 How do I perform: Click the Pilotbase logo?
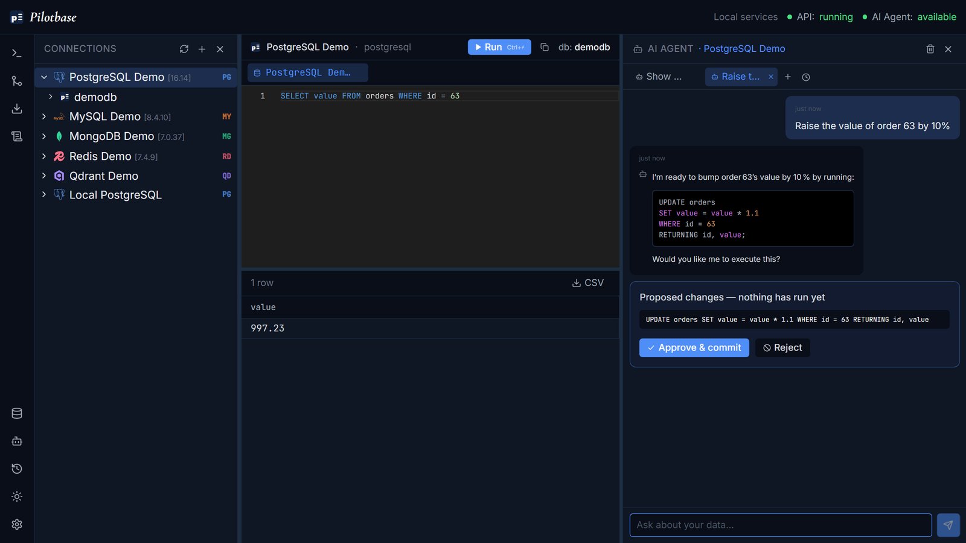tap(43, 17)
